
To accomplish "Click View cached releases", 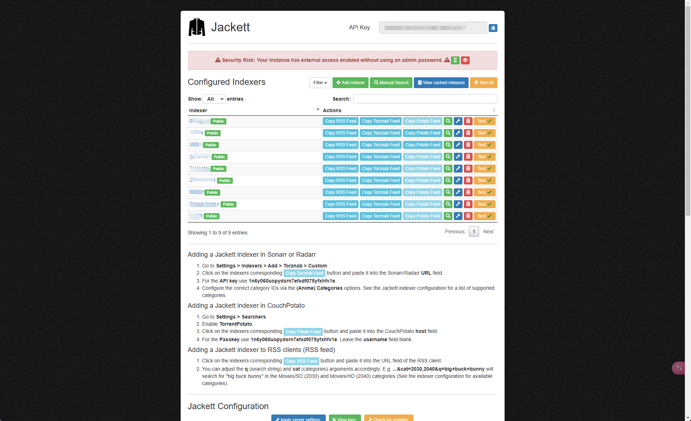I will coord(441,83).
